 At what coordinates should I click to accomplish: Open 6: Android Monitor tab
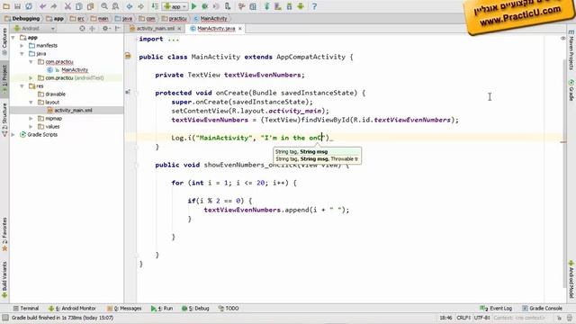pos(72,308)
